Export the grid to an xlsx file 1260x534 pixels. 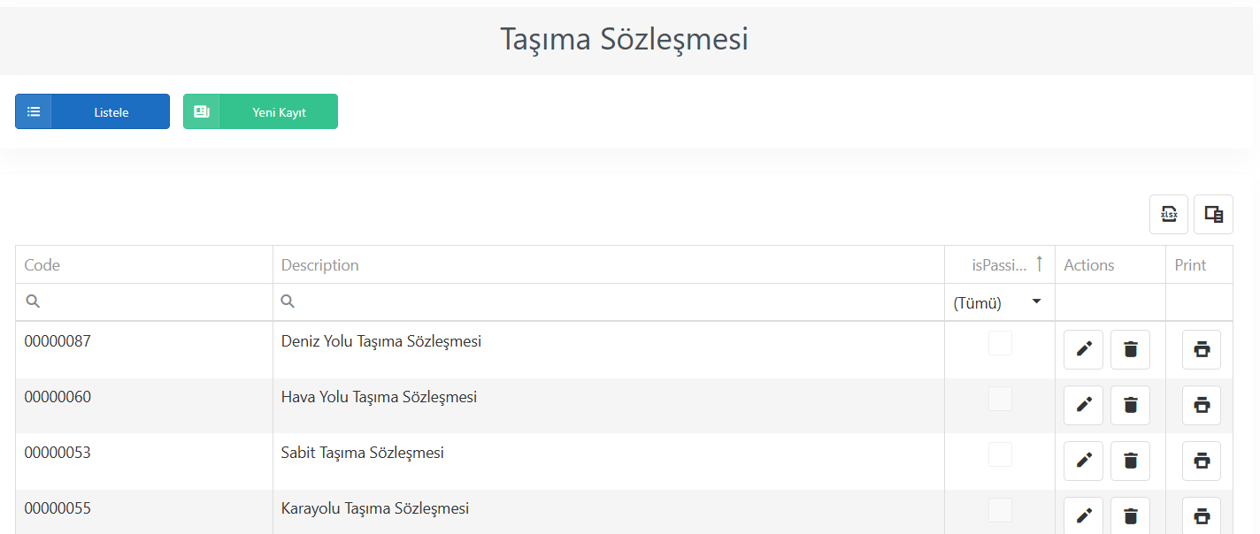1169,214
